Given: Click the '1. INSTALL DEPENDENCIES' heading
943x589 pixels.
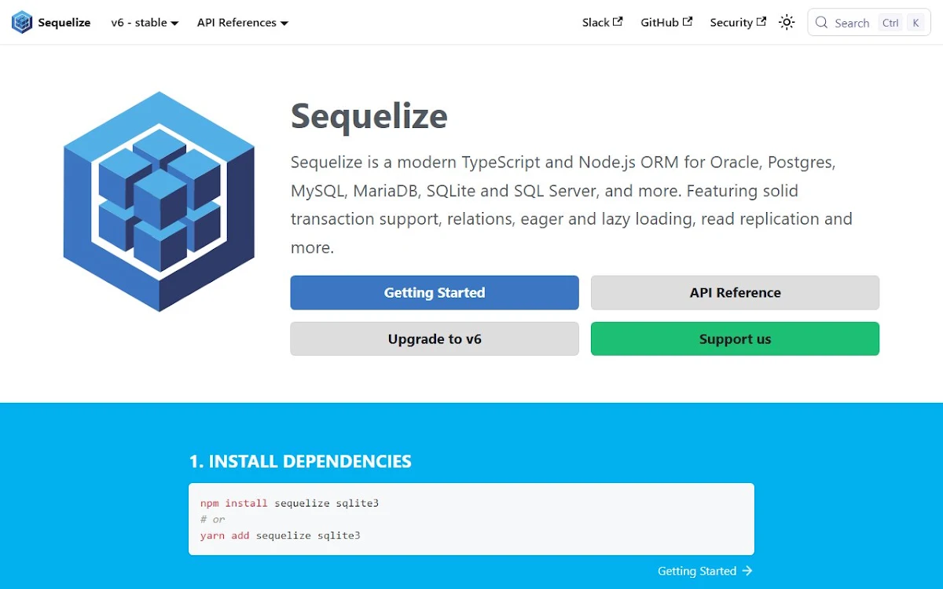Looking at the screenshot, I should pos(300,461).
